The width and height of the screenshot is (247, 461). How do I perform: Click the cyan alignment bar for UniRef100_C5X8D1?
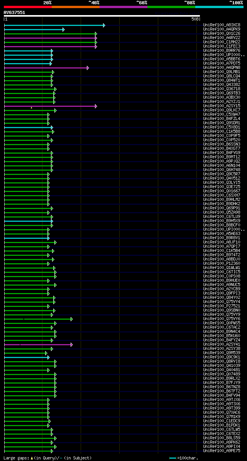[29, 128]
